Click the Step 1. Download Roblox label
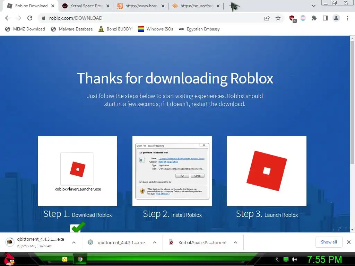 tap(78, 214)
